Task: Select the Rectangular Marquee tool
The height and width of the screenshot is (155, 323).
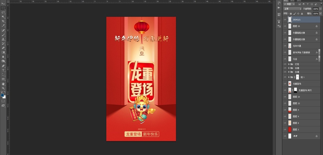Action: (3, 8)
